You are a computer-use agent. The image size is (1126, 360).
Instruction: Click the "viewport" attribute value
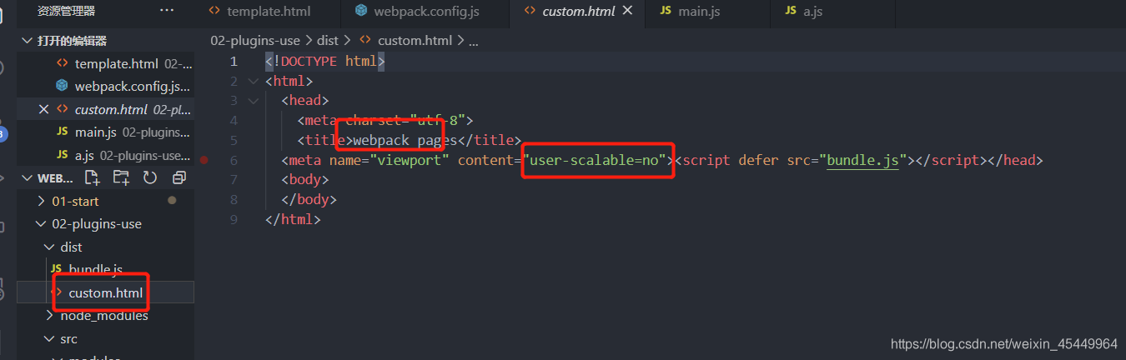[410, 160]
